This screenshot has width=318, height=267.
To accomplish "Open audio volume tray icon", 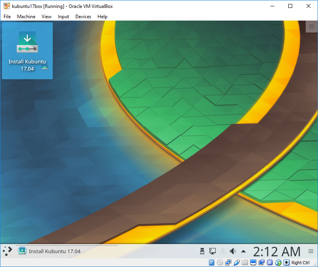I will pos(233,251).
